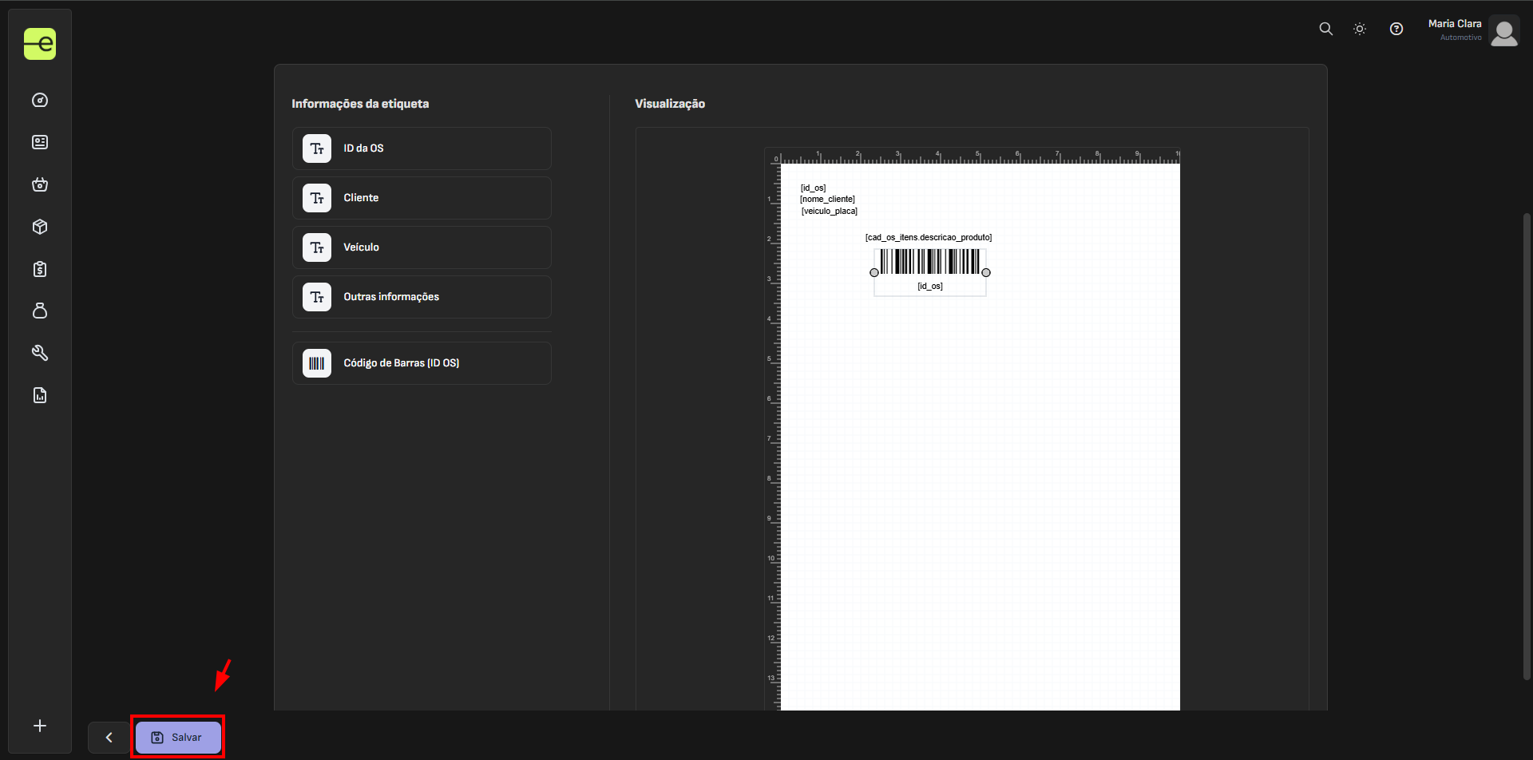Open the help question mark icon

pyautogui.click(x=1396, y=29)
